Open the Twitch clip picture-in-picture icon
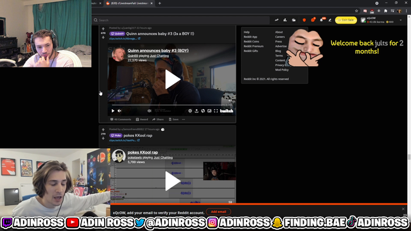Viewport: 411px width, 231px height. pos(209,111)
